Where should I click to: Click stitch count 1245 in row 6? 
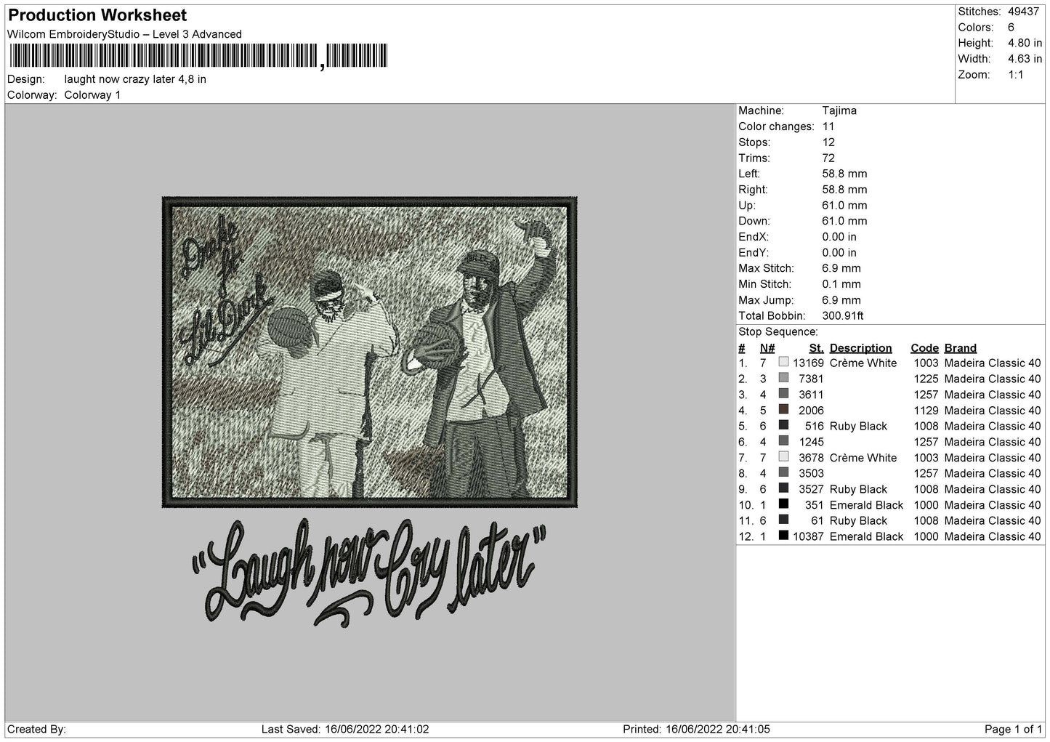(x=811, y=442)
